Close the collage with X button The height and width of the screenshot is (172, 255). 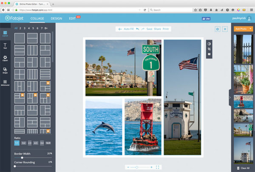(225, 29)
